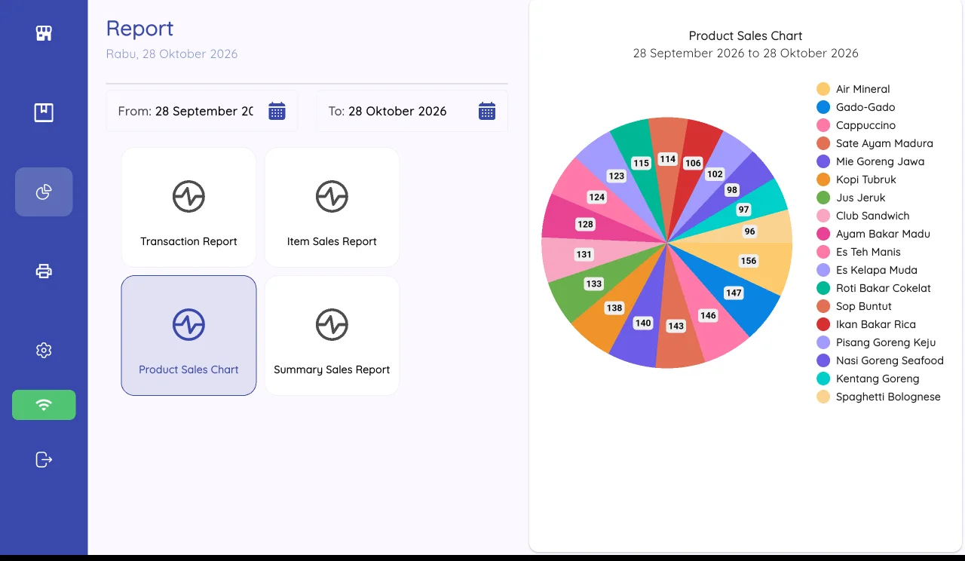Toggle Sate Ayam Madura series in legend

pos(875,143)
